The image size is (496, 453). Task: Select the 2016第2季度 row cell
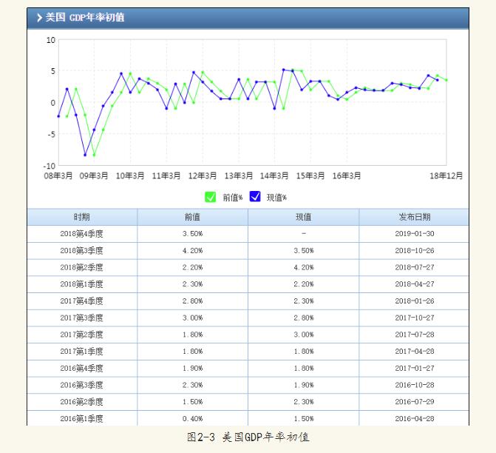pos(82,402)
